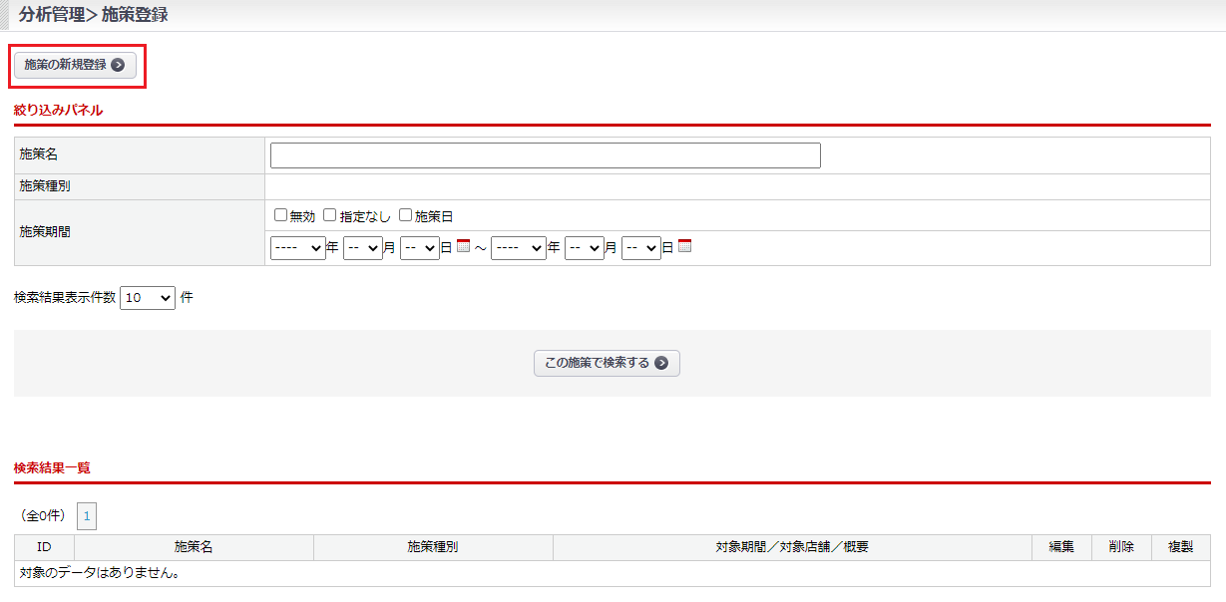Image resolution: width=1226 pixels, height=602 pixels.
Task: Click the この施策で検索する button
Action: pyautogui.click(x=607, y=363)
